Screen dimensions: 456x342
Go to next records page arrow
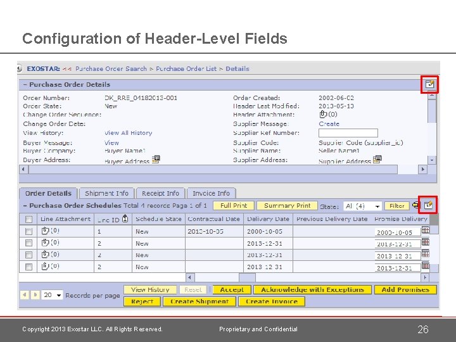click(x=35, y=295)
